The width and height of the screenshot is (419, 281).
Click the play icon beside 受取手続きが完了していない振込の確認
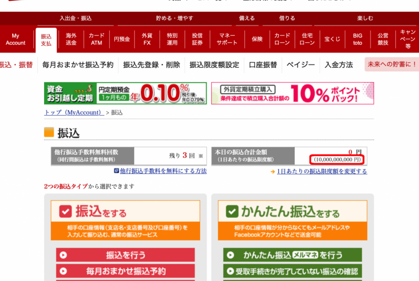click(231, 271)
